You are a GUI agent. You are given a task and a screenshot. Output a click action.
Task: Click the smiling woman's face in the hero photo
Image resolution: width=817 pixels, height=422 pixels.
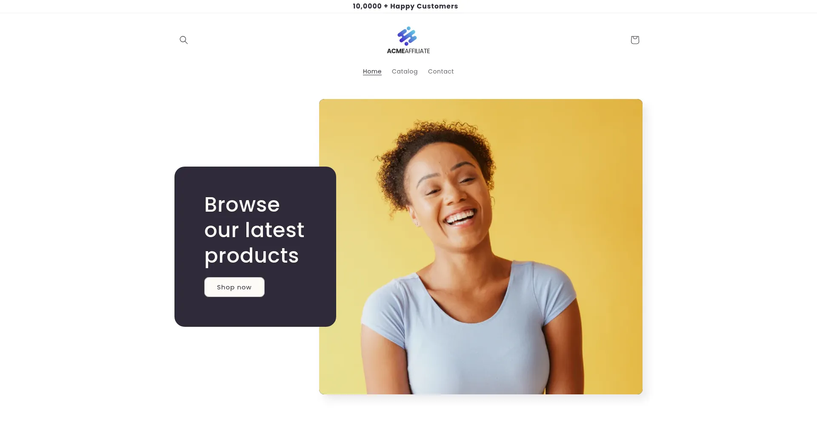click(x=451, y=195)
